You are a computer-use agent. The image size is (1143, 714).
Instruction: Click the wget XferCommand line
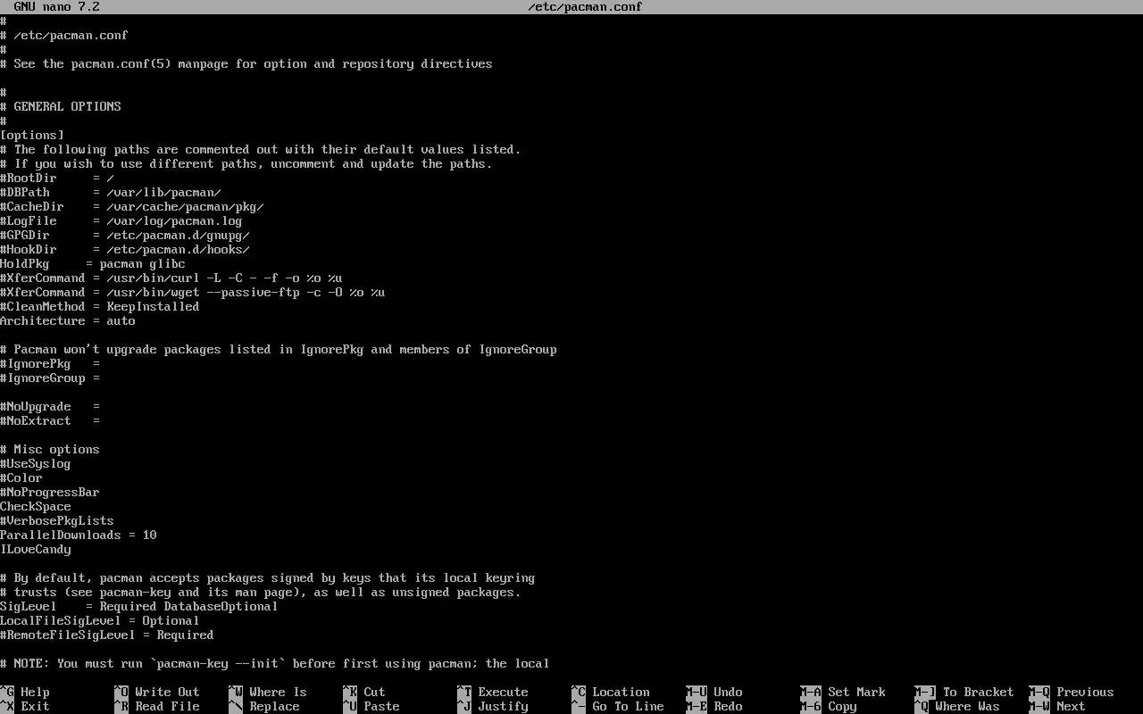(193, 292)
